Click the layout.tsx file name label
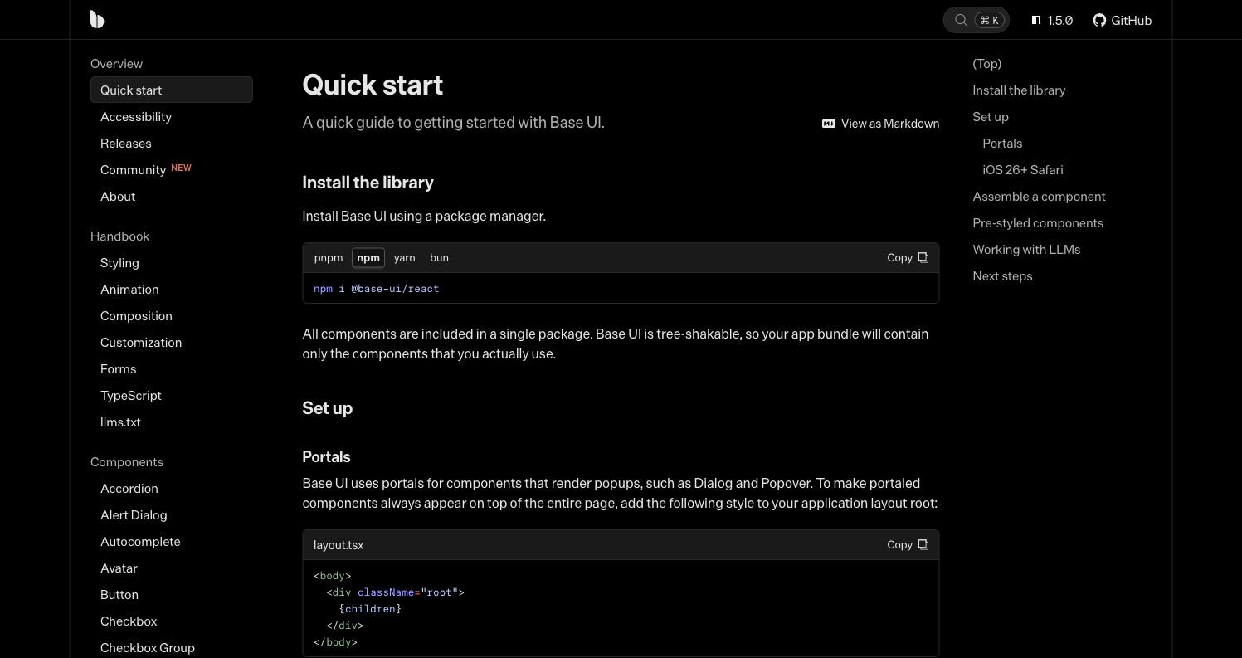The image size is (1242, 658). [x=339, y=545]
